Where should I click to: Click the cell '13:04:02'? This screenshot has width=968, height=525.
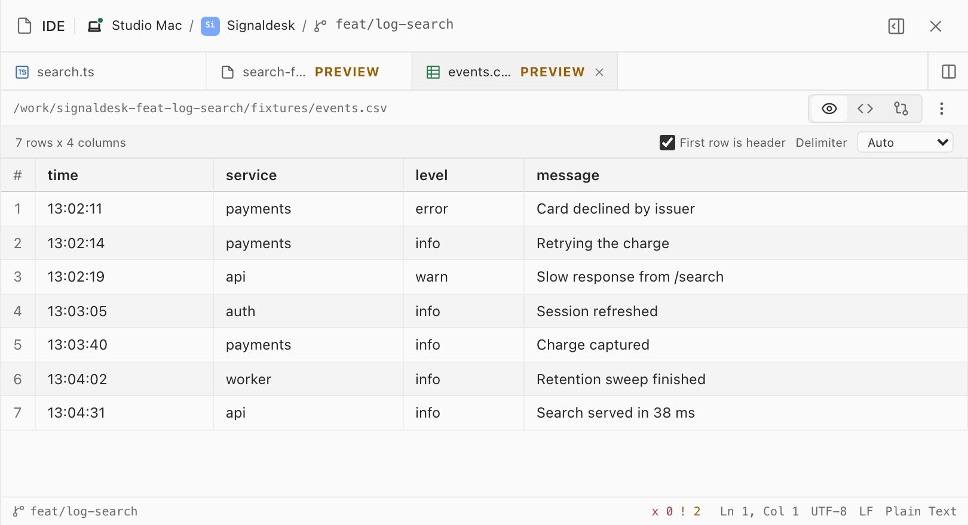point(124,379)
